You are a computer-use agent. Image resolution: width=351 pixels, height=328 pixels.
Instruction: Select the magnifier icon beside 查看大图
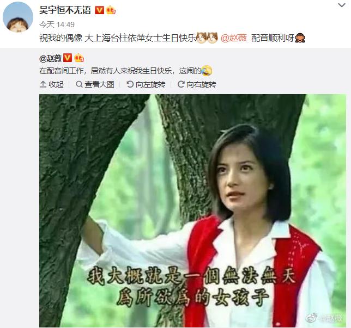tap(79, 84)
